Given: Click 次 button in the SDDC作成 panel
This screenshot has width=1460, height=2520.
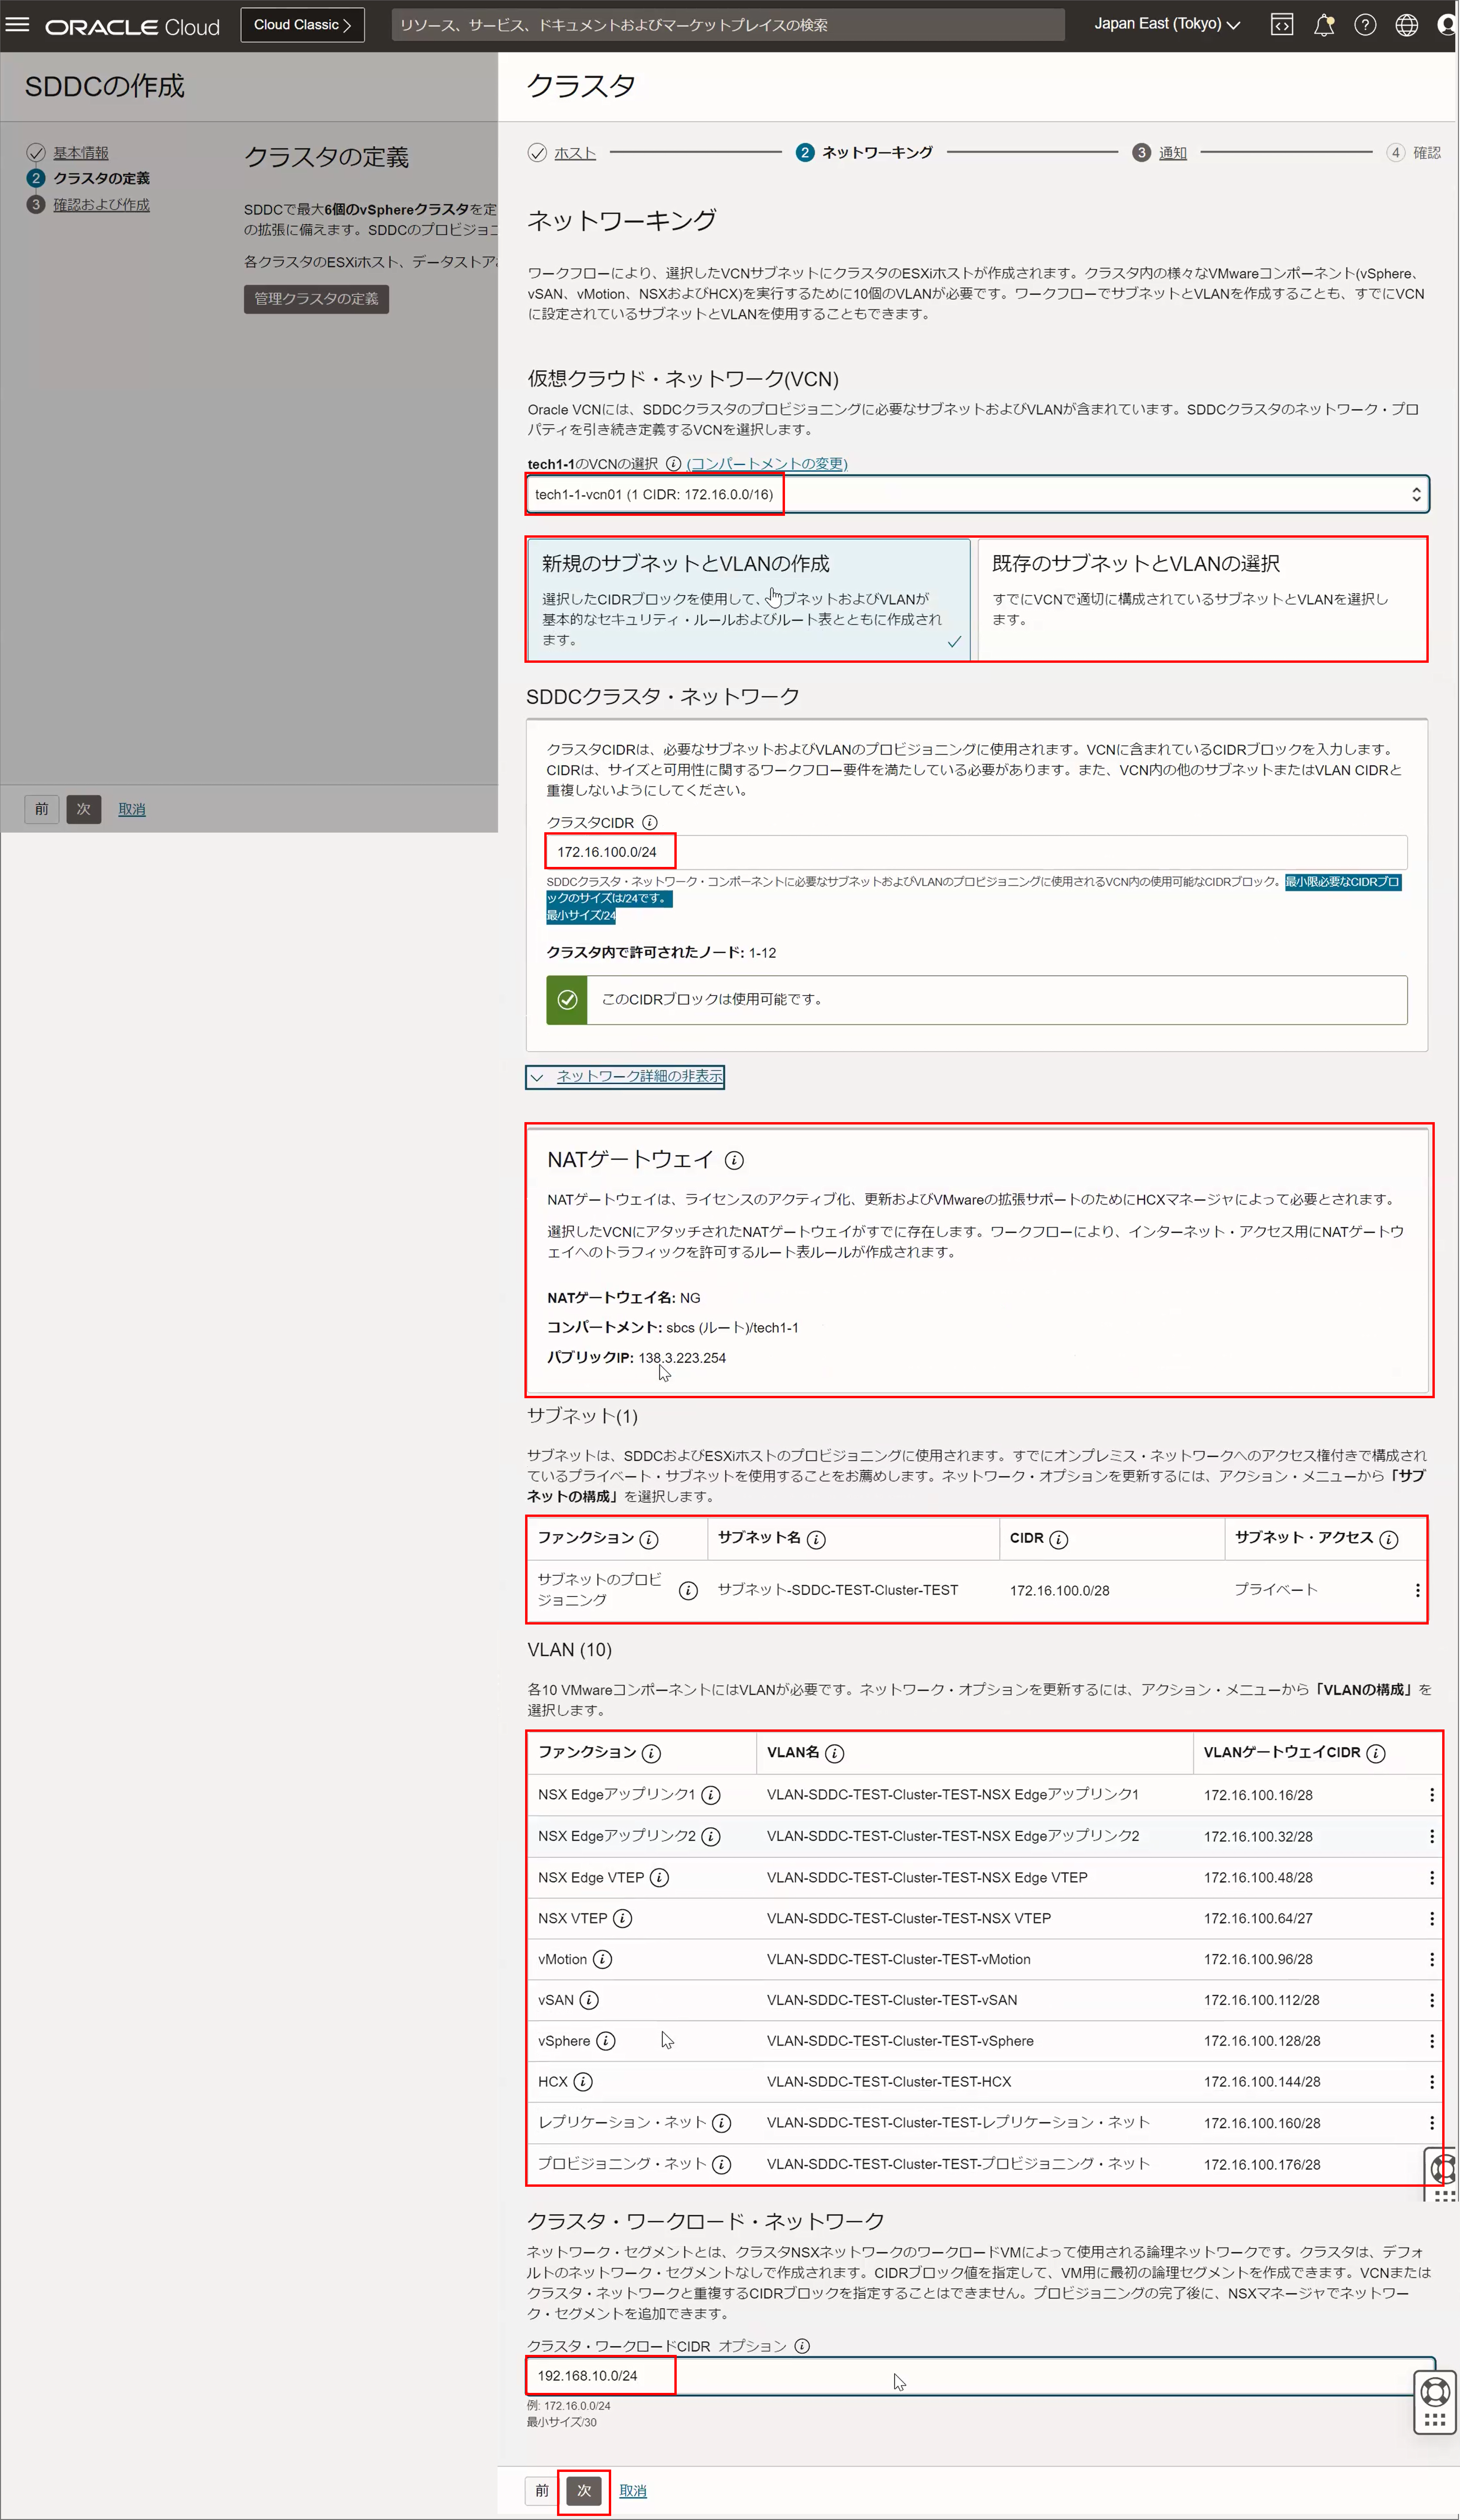Looking at the screenshot, I should 84,809.
